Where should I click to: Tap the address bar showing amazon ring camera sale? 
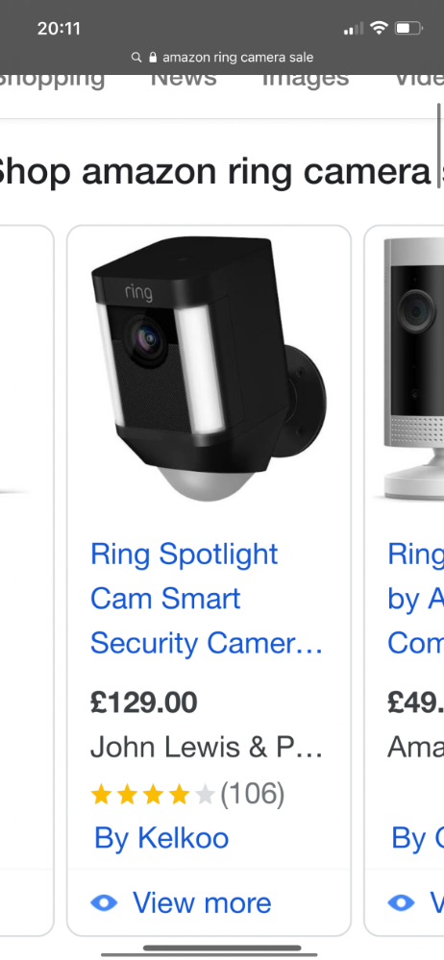222,58
